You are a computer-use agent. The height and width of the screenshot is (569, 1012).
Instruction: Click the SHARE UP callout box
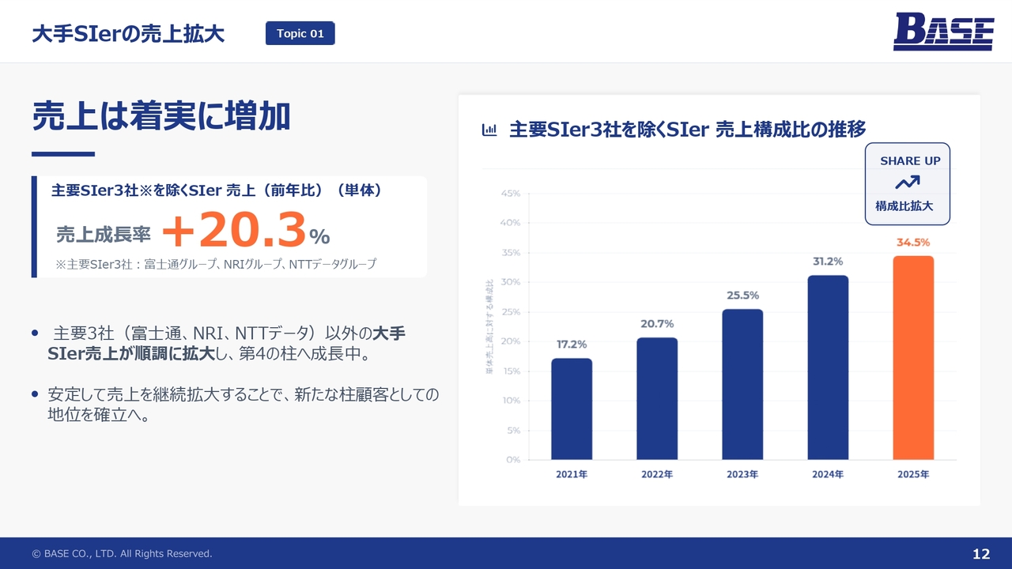(x=907, y=183)
